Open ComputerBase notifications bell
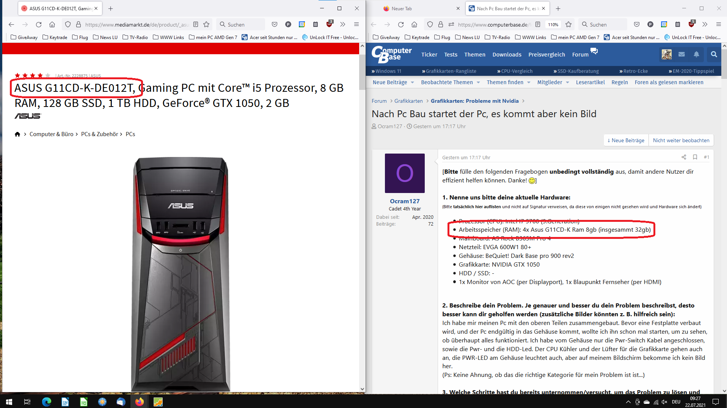The width and height of the screenshot is (727, 408). (697, 55)
